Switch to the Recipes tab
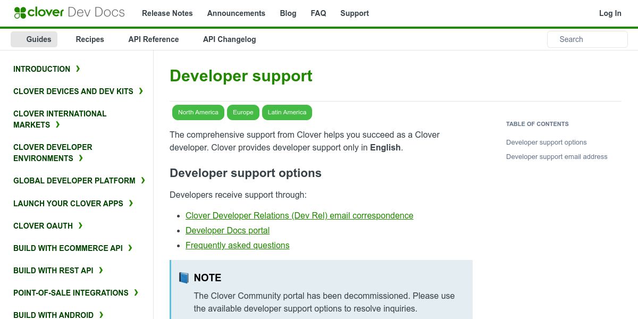The image size is (638, 319). [x=90, y=39]
